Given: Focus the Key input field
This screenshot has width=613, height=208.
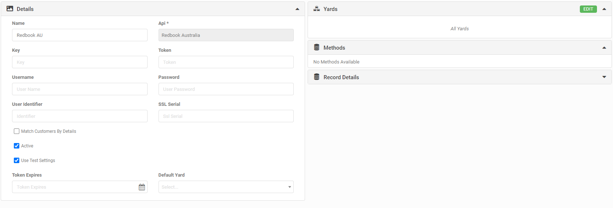Looking at the screenshot, I should [x=79, y=62].
